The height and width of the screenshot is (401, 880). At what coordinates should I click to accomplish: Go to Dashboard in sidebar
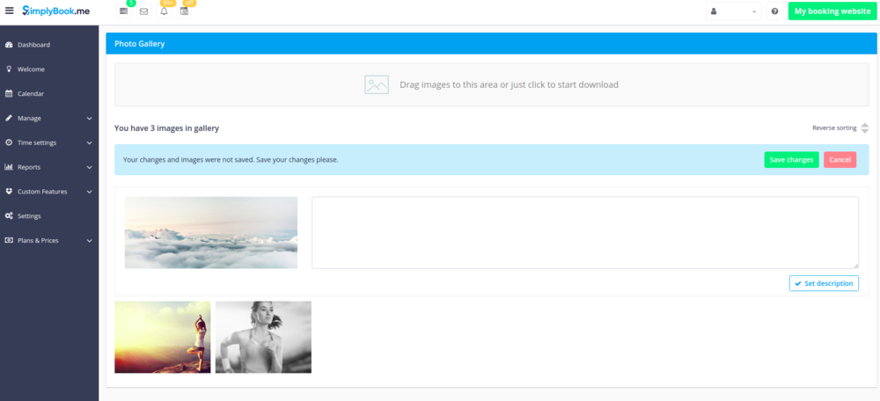(x=33, y=45)
